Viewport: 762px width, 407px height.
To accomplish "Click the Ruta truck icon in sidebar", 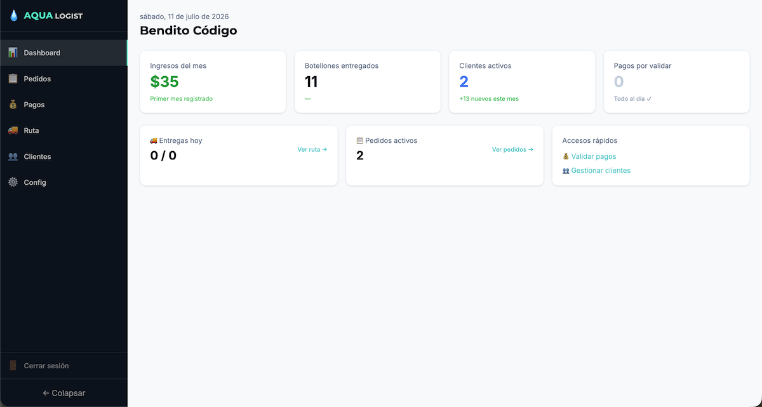I will pos(13,131).
